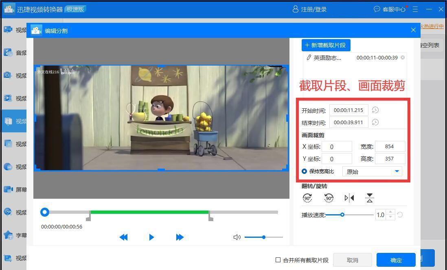Click the fast-forward double-arrow button
This screenshot has height=270, width=447.
180,237
